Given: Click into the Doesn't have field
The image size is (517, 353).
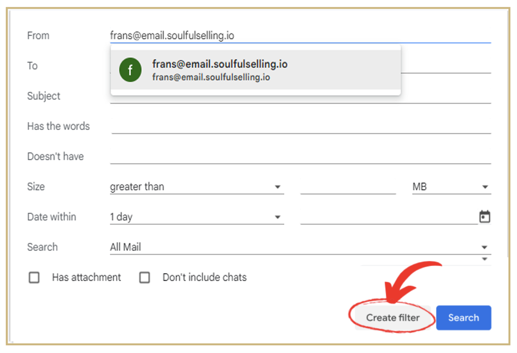Looking at the screenshot, I should coord(300,156).
